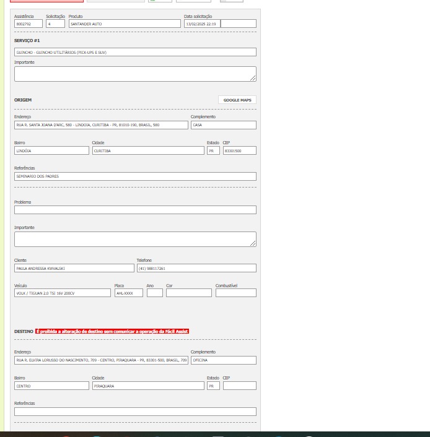Click the SERVIÇO #1 section heading
The width and height of the screenshot is (430, 437).
(27, 41)
